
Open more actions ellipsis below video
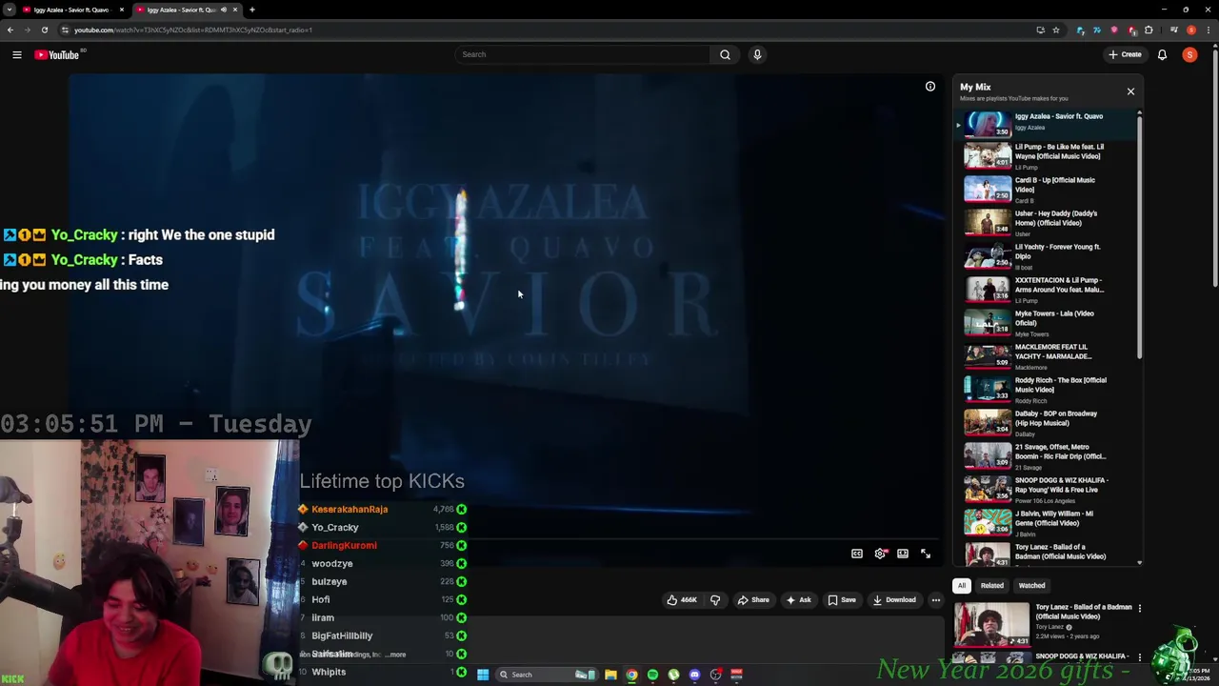click(935, 600)
